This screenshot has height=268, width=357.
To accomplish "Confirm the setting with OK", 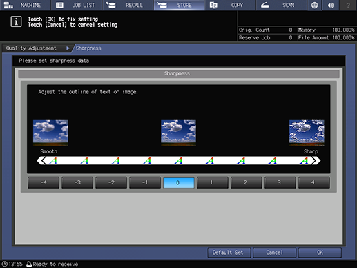I will (320, 253).
